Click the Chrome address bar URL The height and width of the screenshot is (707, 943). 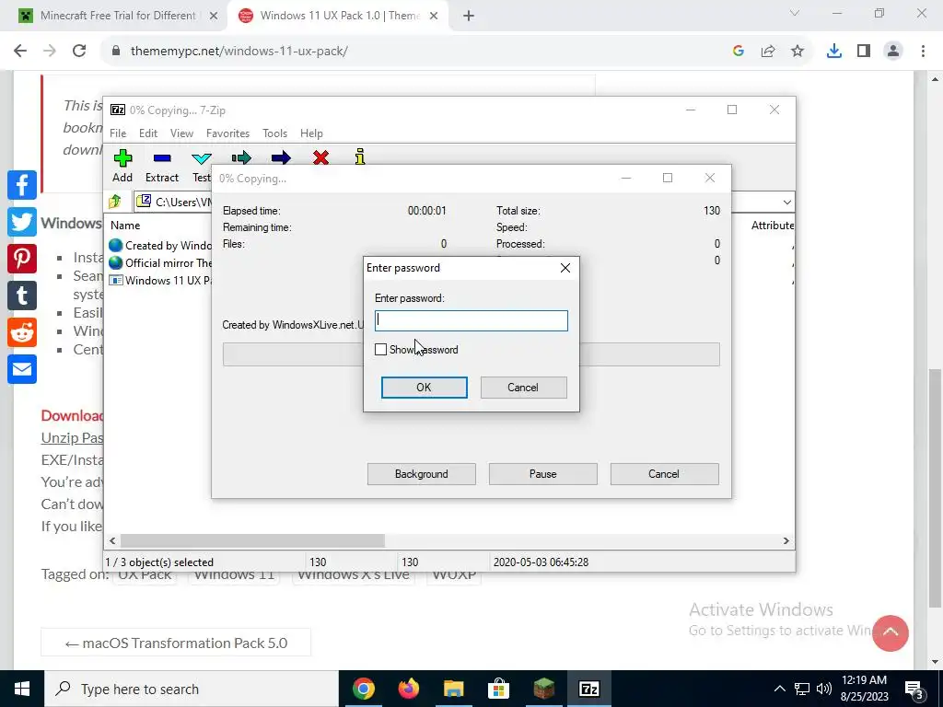click(239, 52)
